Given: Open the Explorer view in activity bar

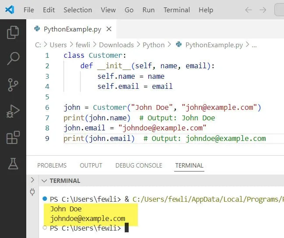Looking at the screenshot, I should (x=13, y=32).
